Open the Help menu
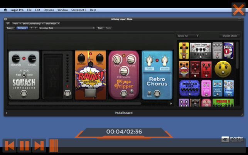This screenshot has width=248, height=155. pos(93,10)
